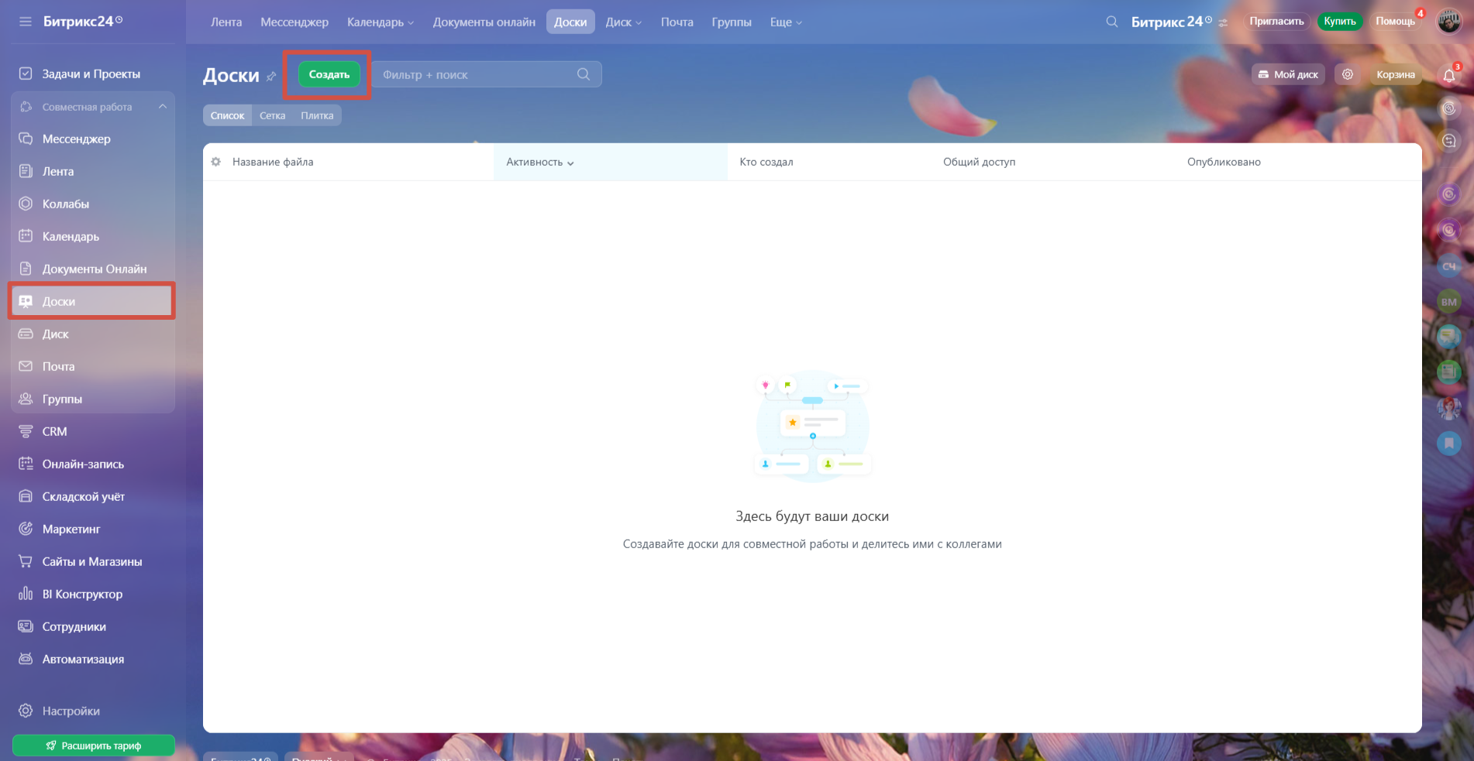Screen dimensions: 1474x761
Task: Open user profile avatar in top right
Action: [x=1448, y=22]
